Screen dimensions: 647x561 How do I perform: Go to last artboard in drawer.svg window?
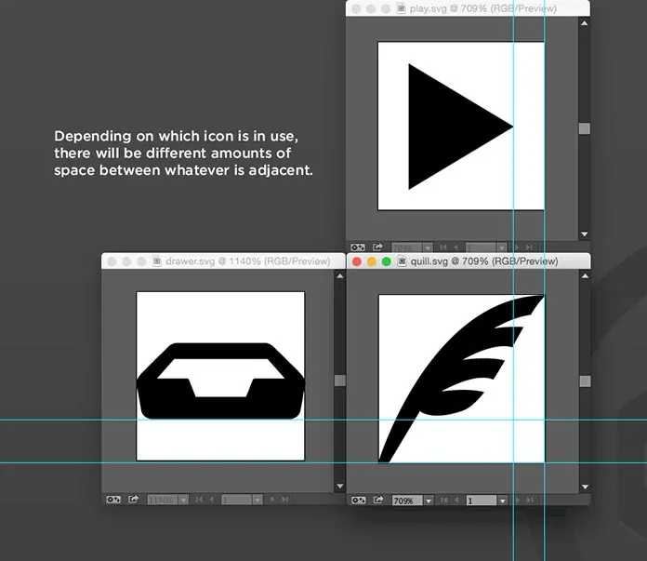(284, 500)
